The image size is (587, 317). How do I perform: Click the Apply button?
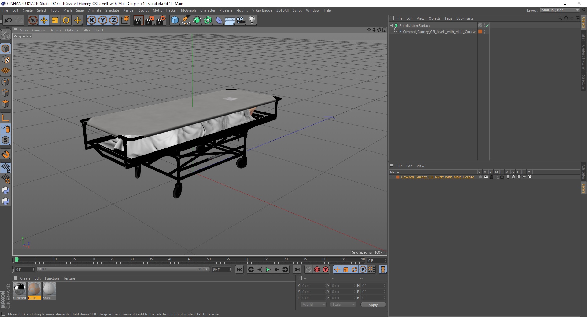[x=373, y=305]
